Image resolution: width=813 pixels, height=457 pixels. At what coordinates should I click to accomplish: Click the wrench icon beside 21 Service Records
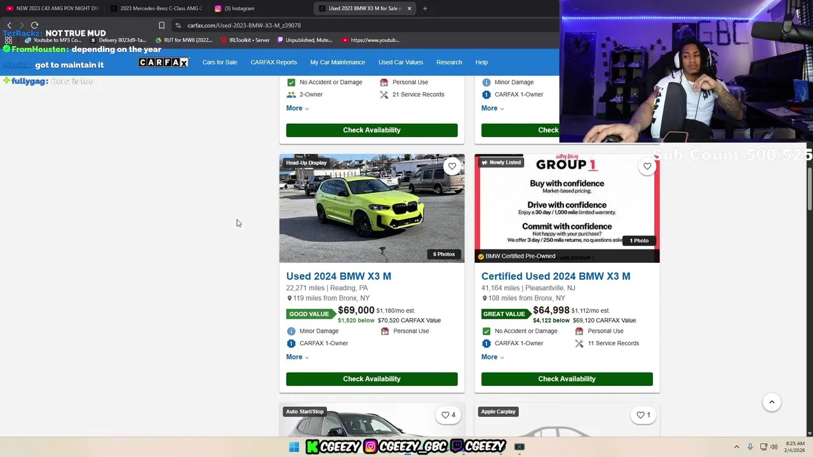coord(384,95)
